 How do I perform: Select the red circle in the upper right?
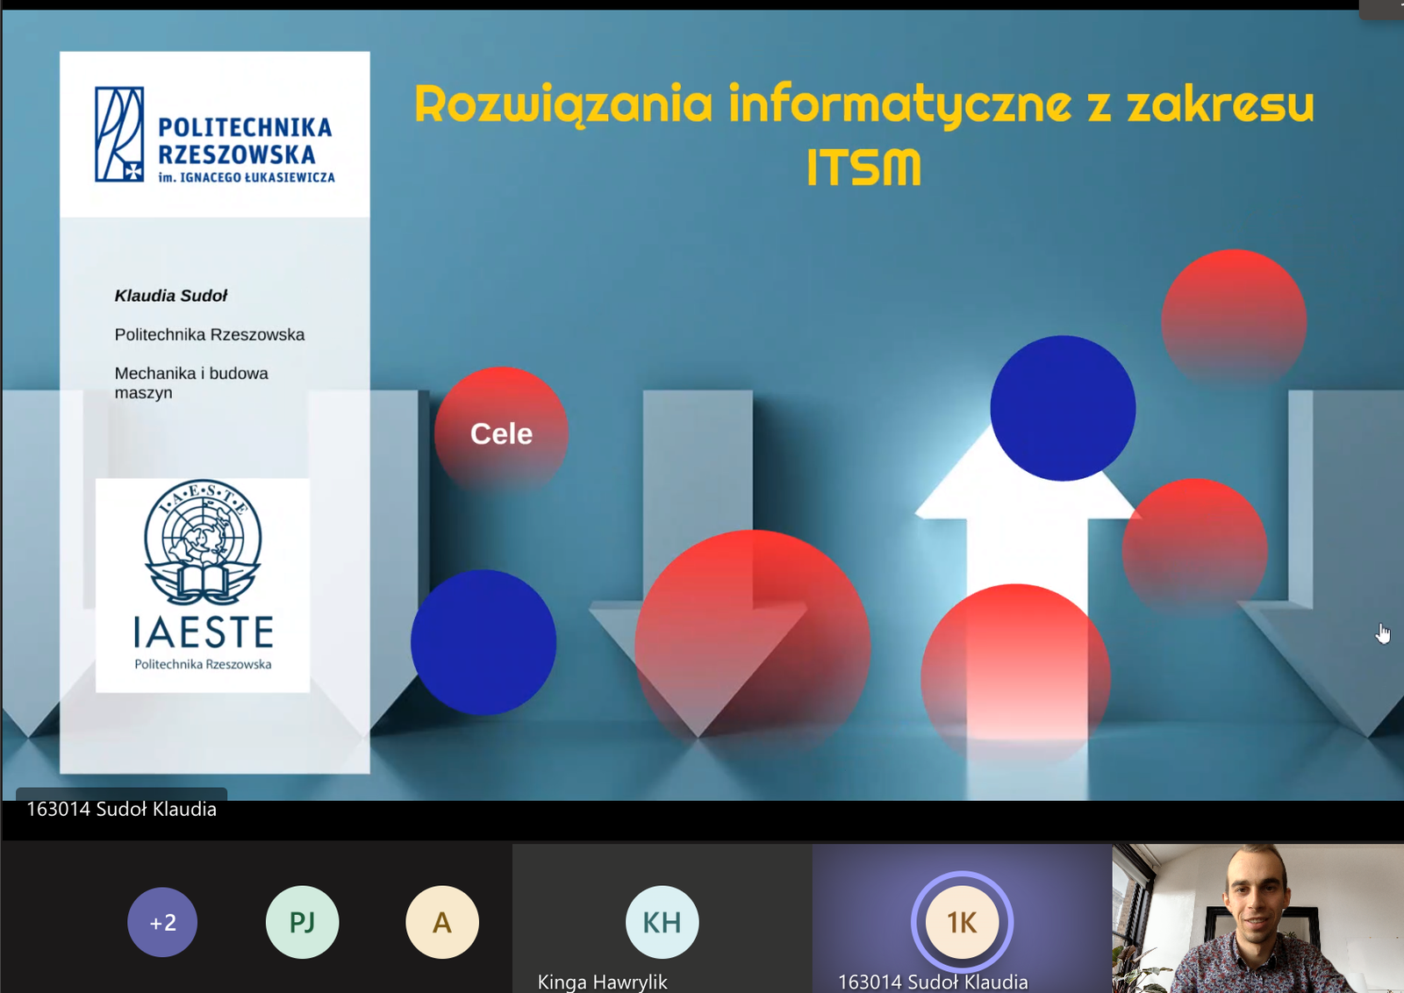coord(1234,320)
